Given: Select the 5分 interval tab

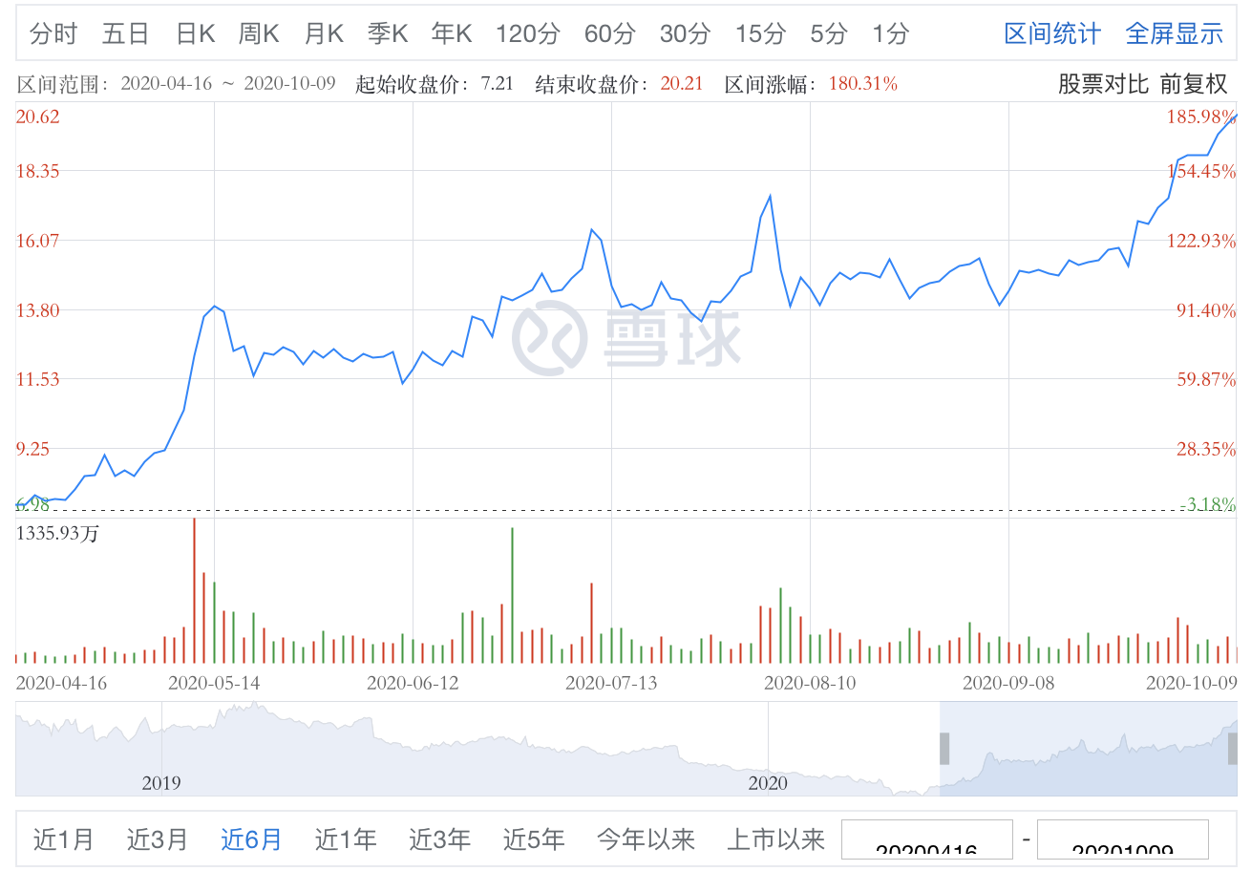Looking at the screenshot, I should click(829, 34).
